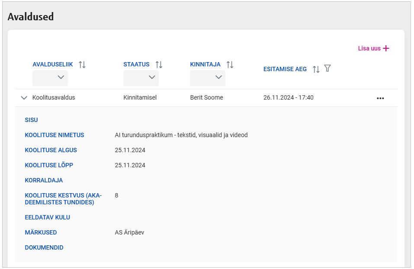This screenshot has height=269, width=414.
Task: Click the KINNITAJA column header text
Action: click(205, 65)
